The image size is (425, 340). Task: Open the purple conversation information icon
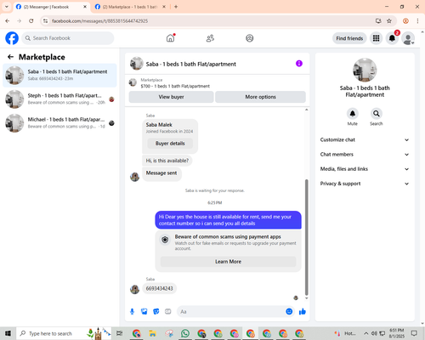299,64
